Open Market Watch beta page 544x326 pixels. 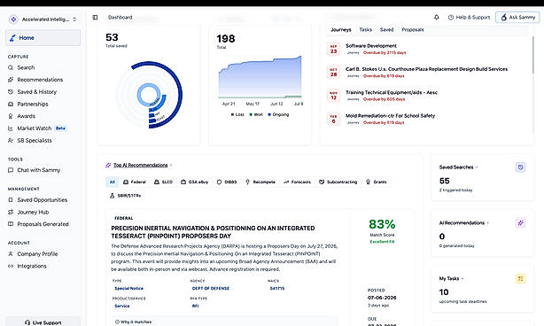(37, 128)
